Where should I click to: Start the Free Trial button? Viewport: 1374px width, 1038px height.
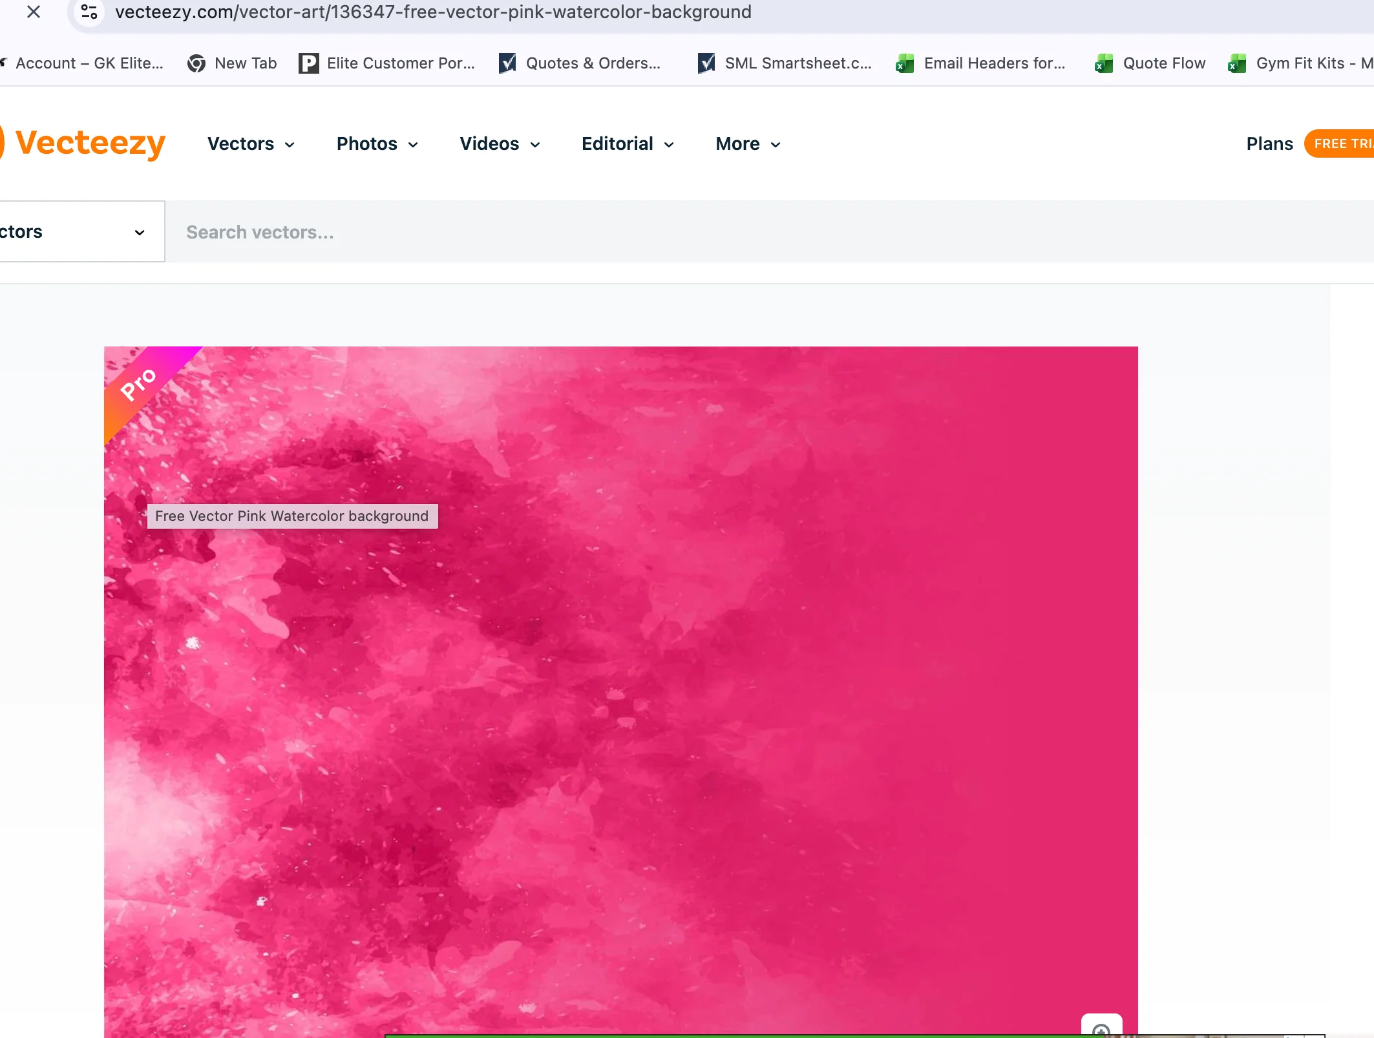coord(1340,143)
